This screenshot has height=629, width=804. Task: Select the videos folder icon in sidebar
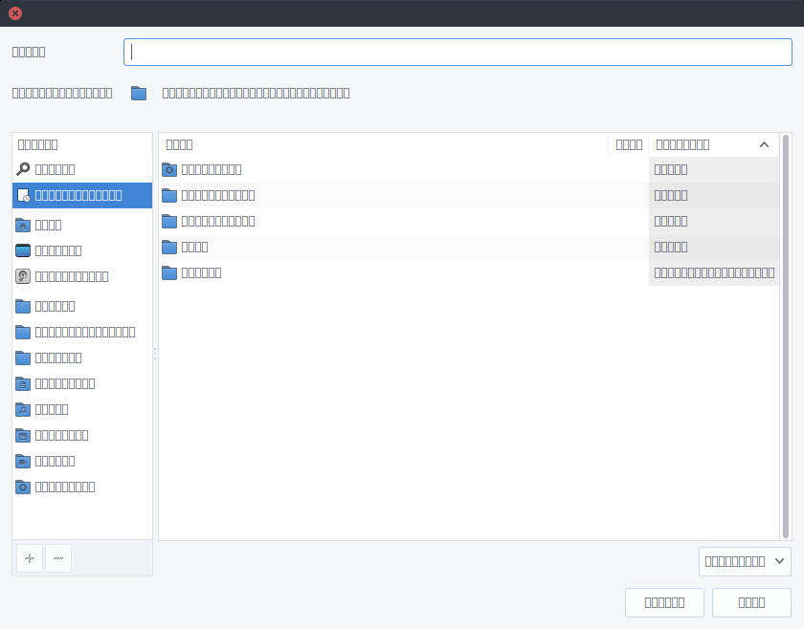coord(22,460)
